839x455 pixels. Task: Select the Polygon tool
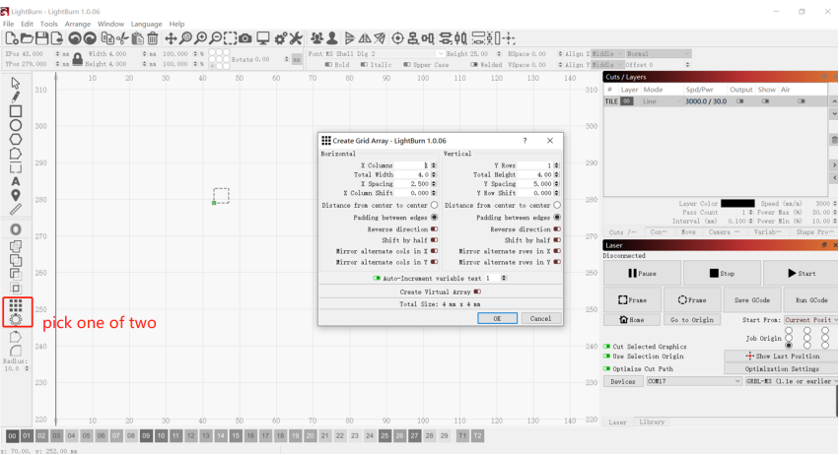pos(16,139)
